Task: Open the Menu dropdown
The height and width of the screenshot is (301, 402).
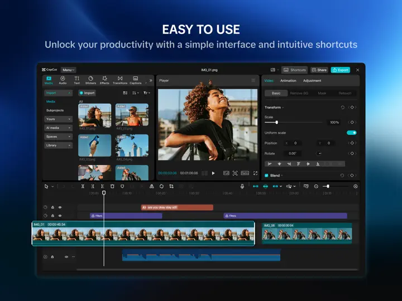Action: click(68, 70)
